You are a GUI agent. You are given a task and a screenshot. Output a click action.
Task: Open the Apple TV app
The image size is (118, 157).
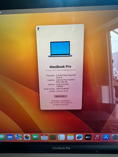pos(88,137)
